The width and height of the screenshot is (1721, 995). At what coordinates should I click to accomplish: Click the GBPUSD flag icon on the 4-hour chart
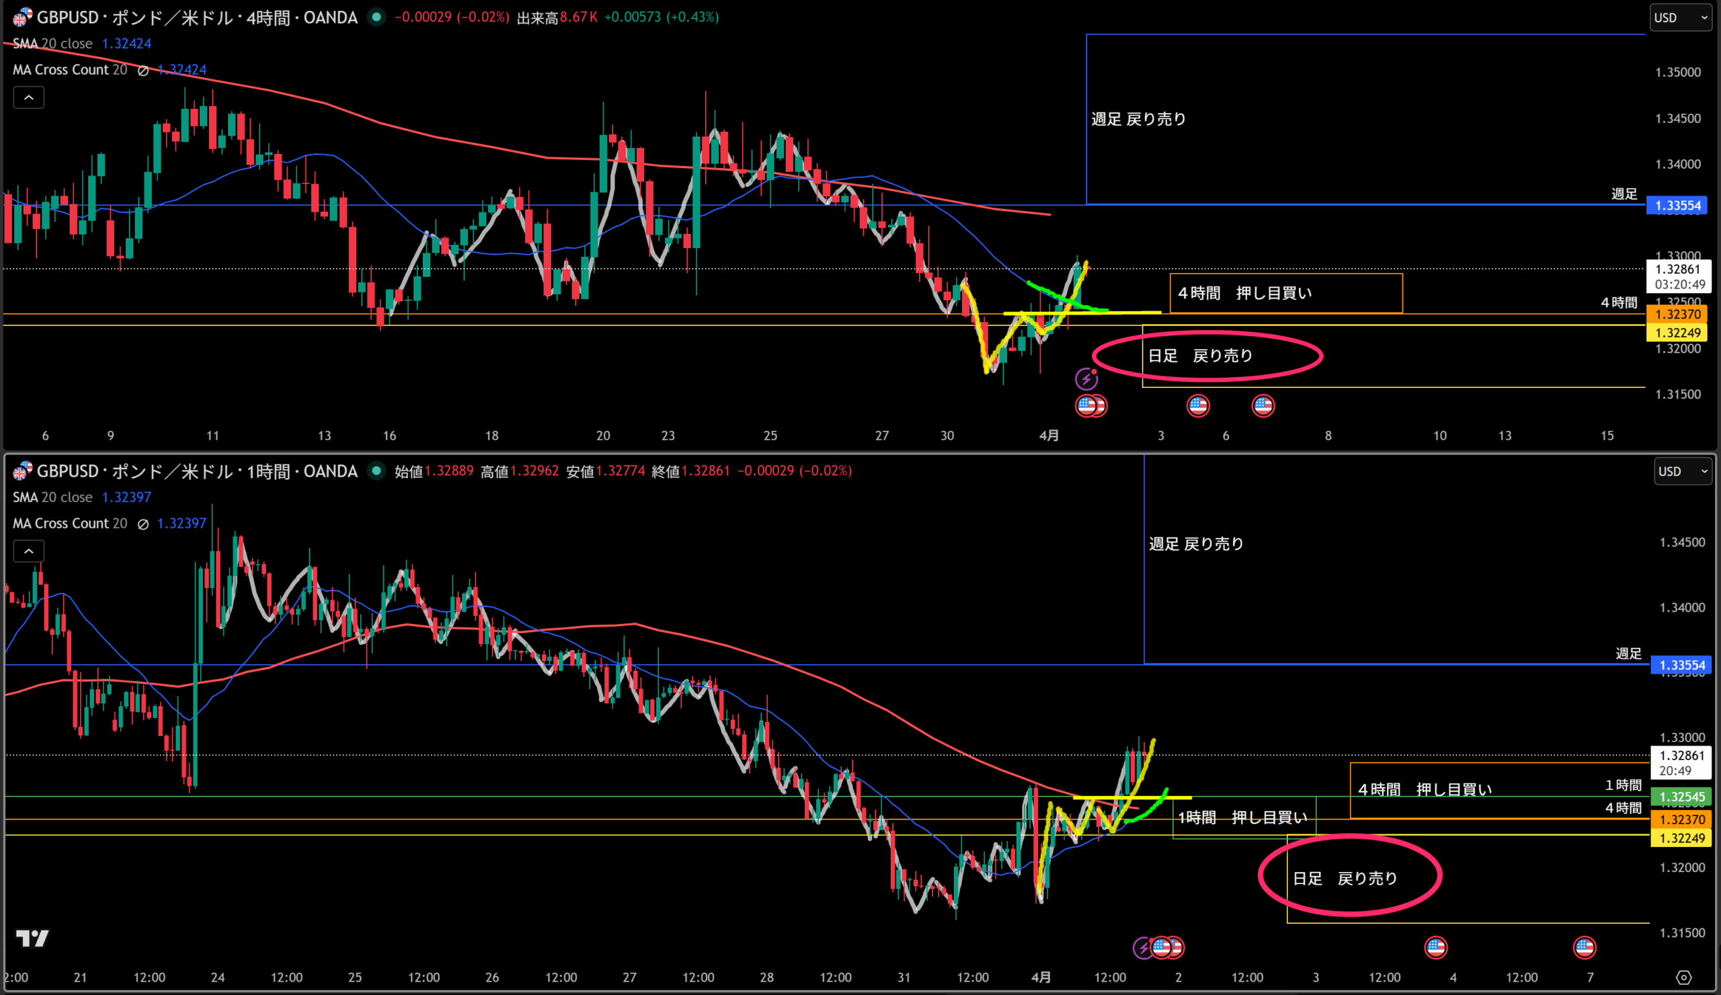(x=23, y=17)
